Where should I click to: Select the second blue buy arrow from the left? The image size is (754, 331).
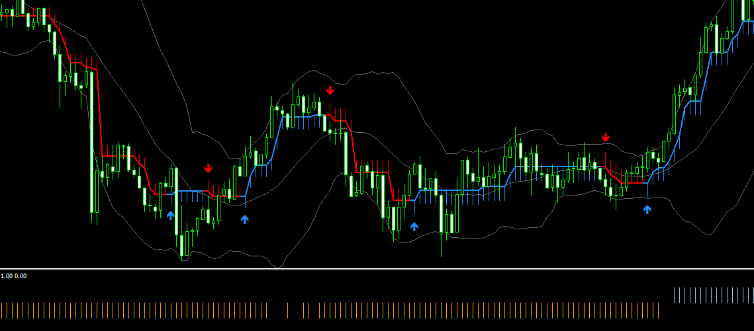coord(245,220)
